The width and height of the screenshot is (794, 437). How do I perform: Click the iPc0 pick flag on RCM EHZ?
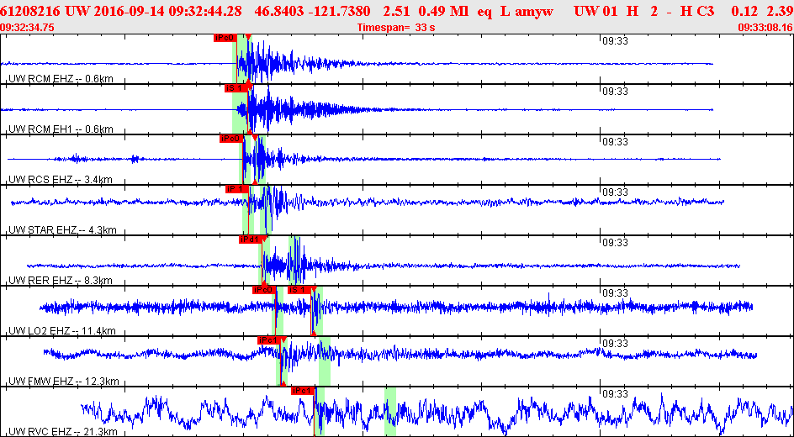pos(225,38)
